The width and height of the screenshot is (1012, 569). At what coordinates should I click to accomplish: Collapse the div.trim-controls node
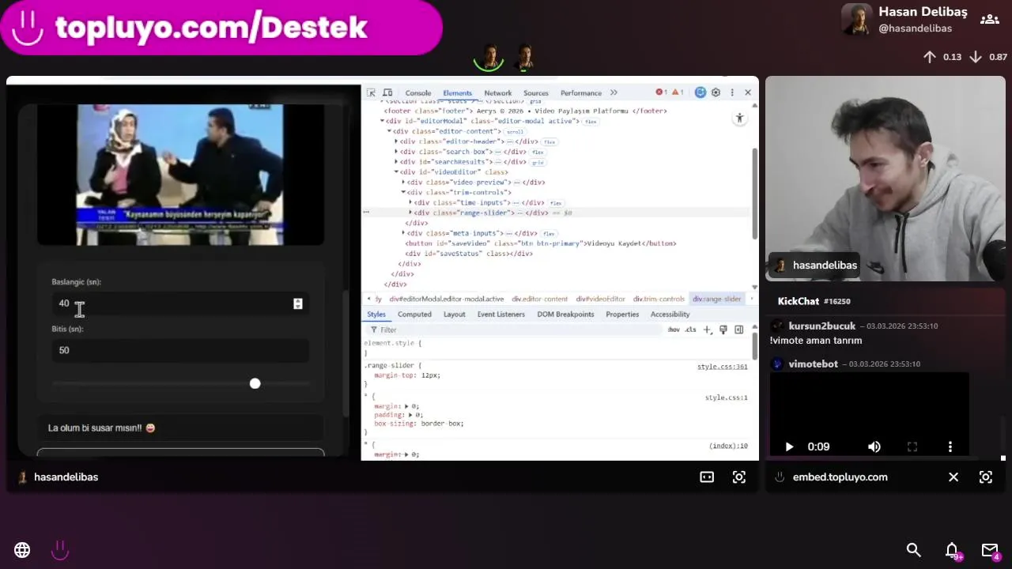pos(403,193)
